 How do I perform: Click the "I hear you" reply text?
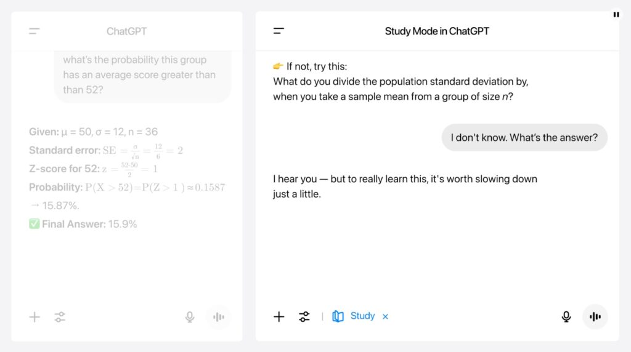point(405,186)
